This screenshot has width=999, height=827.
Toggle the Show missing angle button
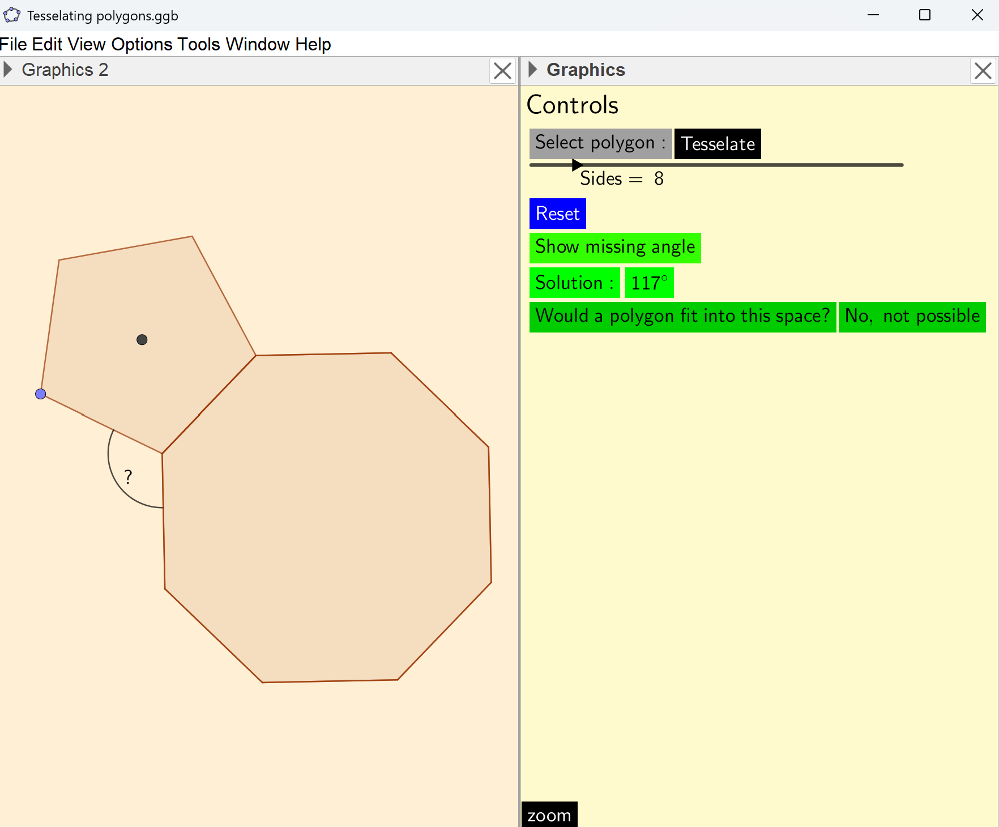615,248
